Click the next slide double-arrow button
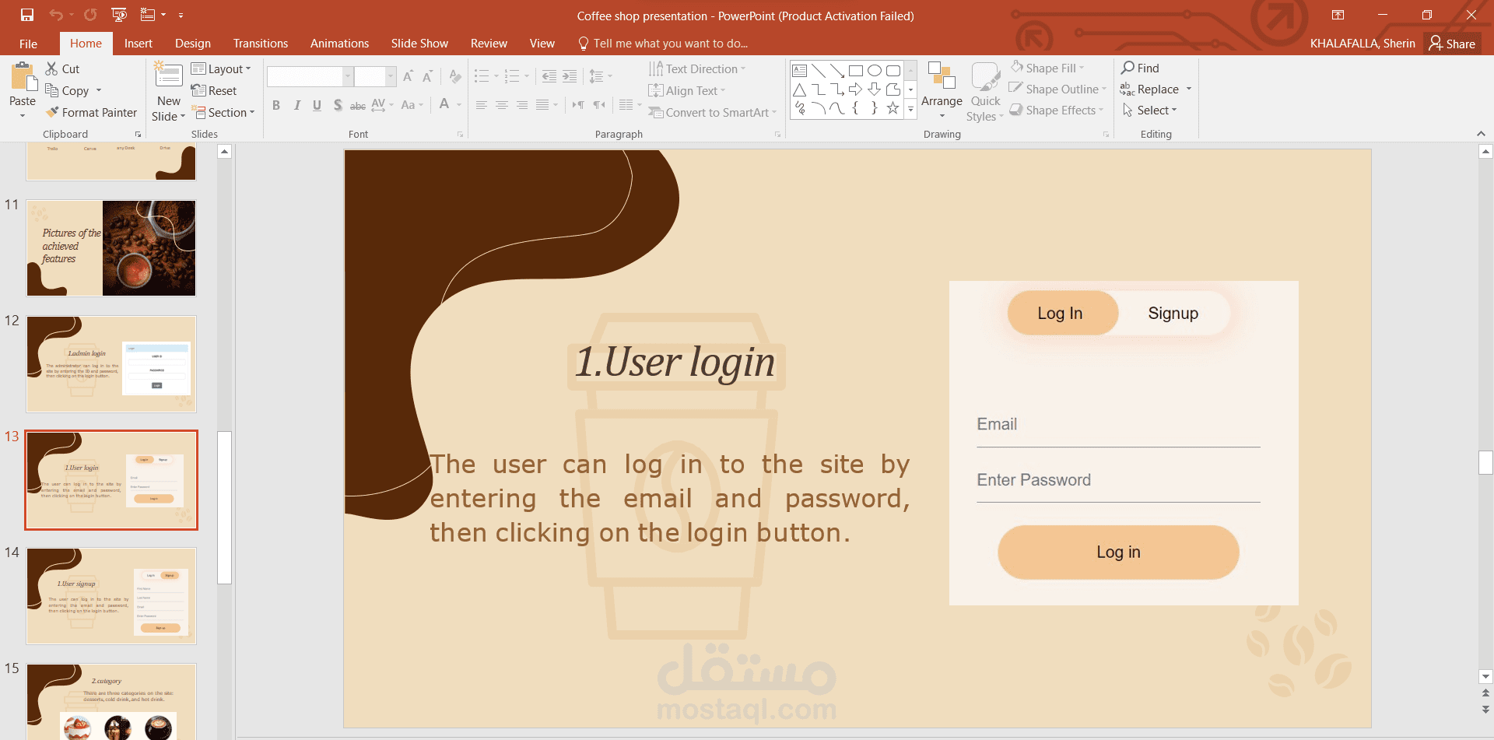 tap(1485, 709)
